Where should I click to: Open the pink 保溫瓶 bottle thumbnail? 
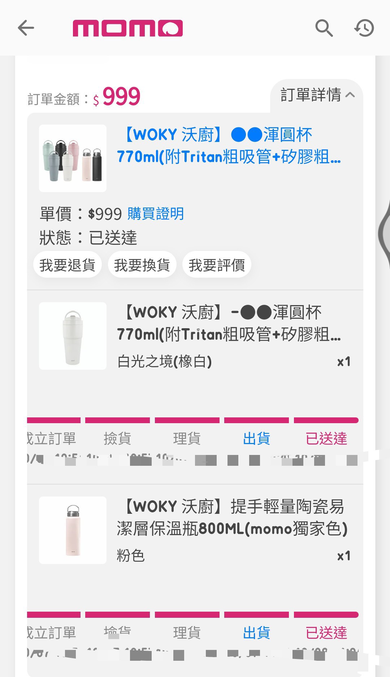[73, 530]
